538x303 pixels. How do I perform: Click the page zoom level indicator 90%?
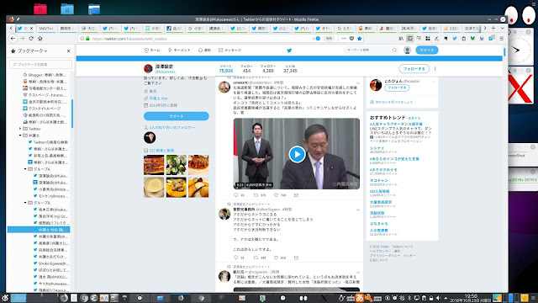coord(329,39)
